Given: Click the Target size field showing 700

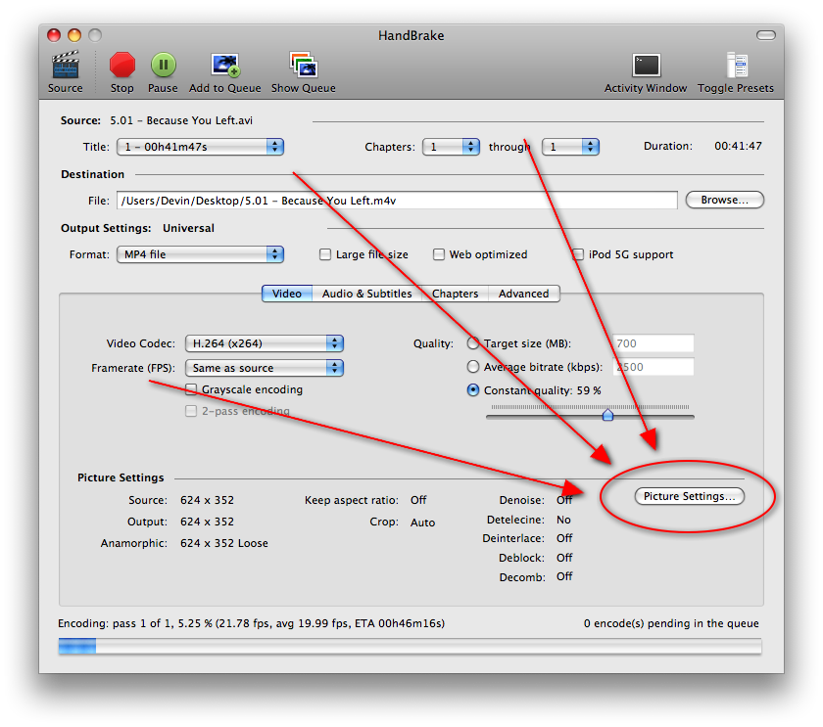Looking at the screenshot, I should point(653,343).
